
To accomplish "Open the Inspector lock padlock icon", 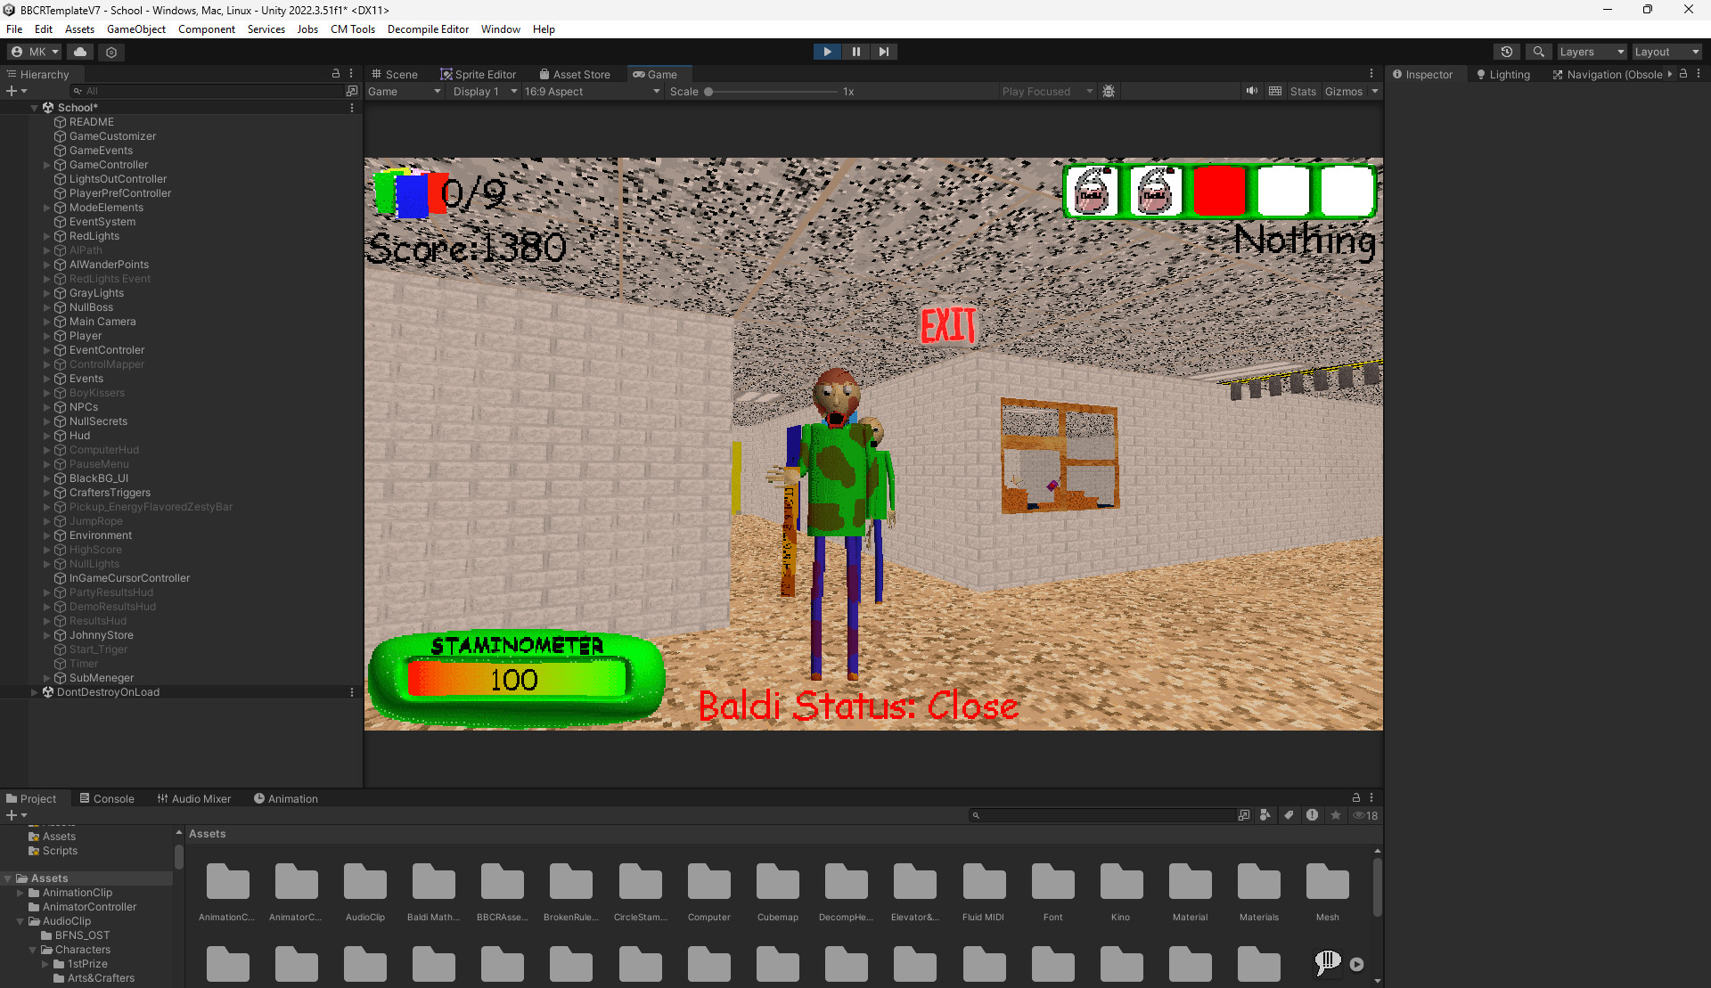I will tap(1682, 74).
